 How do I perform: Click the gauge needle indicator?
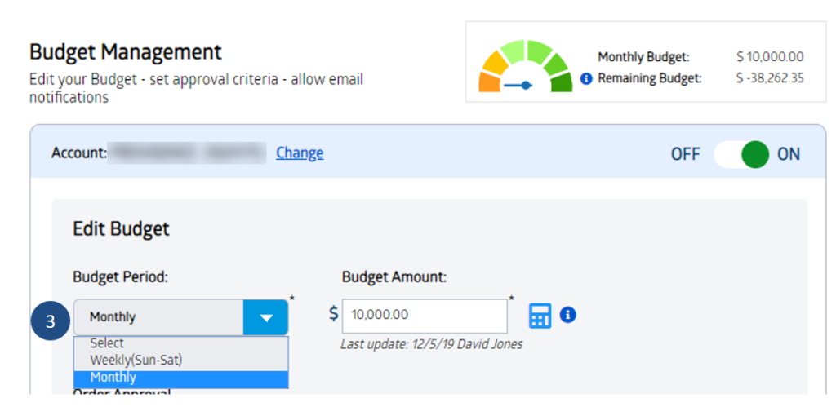pyautogui.click(x=518, y=85)
